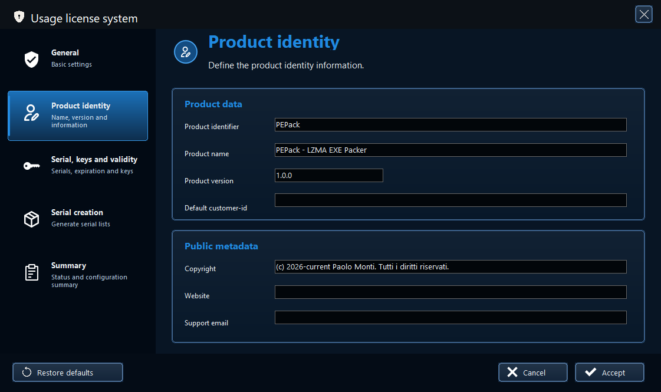This screenshot has height=392, width=661.
Task: Click the Product identity person-pencil sidebar icon
Action: tap(32, 113)
